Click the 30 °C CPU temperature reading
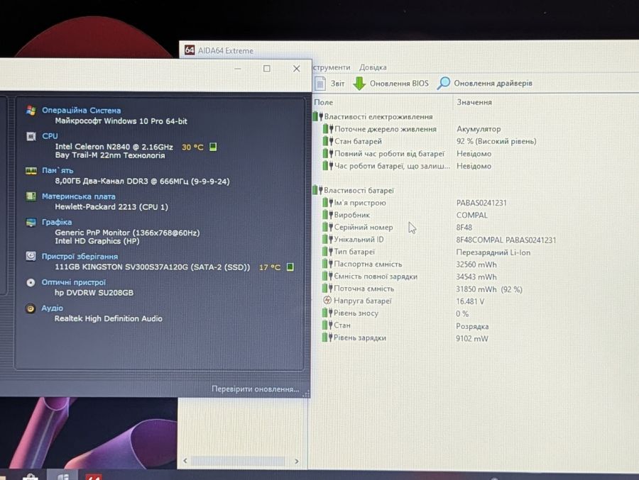The height and width of the screenshot is (480, 639). pyautogui.click(x=192, y=147)
